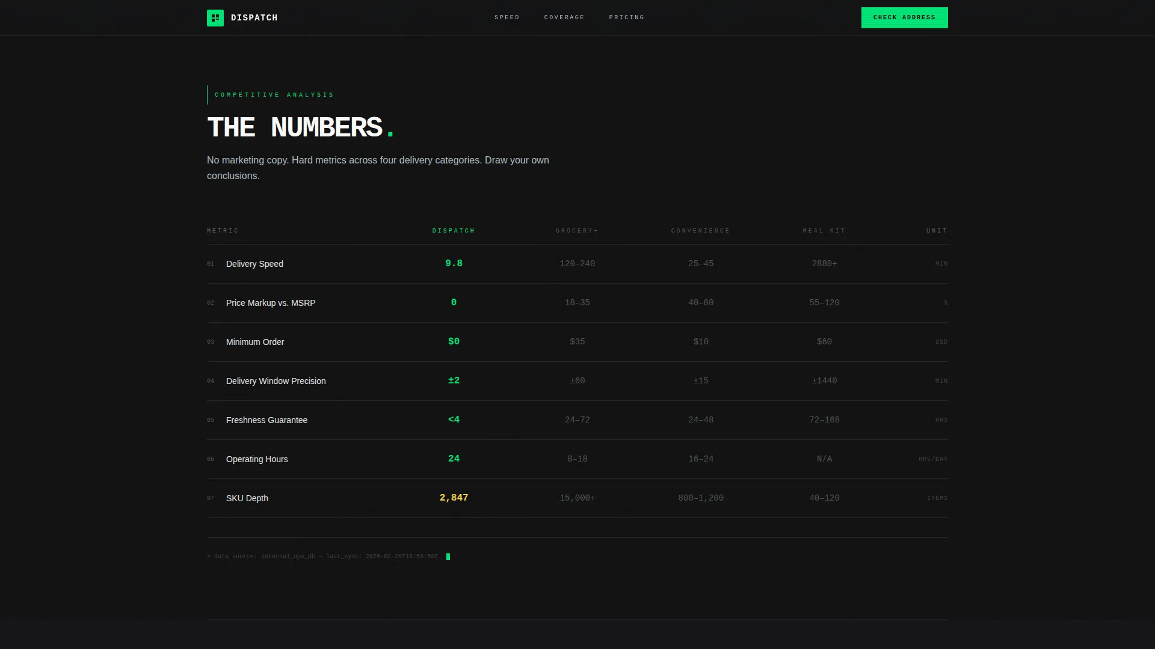
Task: Click Convenience value 40–80
Action: tap(701, 303)
